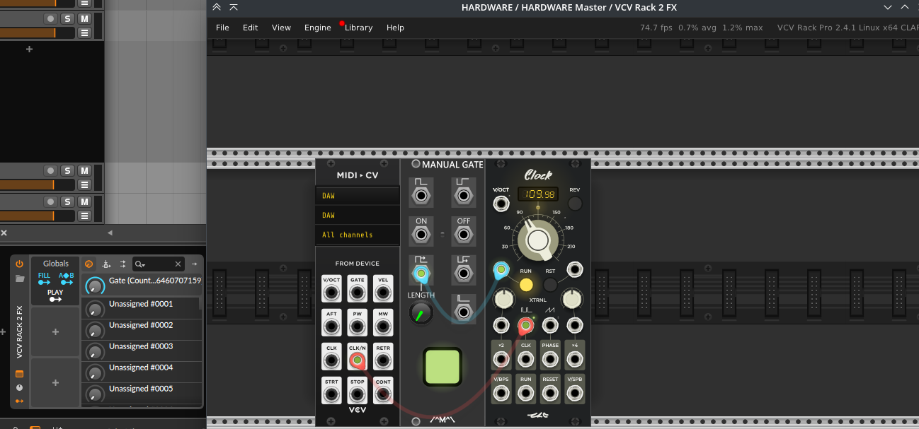
Task: Open the device preset folder icon
Action: [x=20, y=278]
